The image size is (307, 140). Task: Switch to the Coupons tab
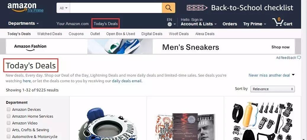[x=76, y=34]
